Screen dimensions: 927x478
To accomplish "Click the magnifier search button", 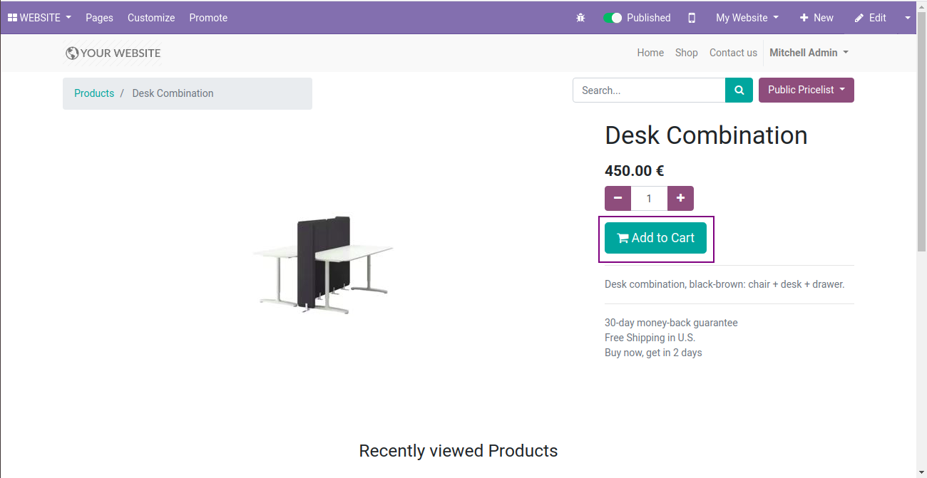I will pyautogui.click(x=739, y=90).
